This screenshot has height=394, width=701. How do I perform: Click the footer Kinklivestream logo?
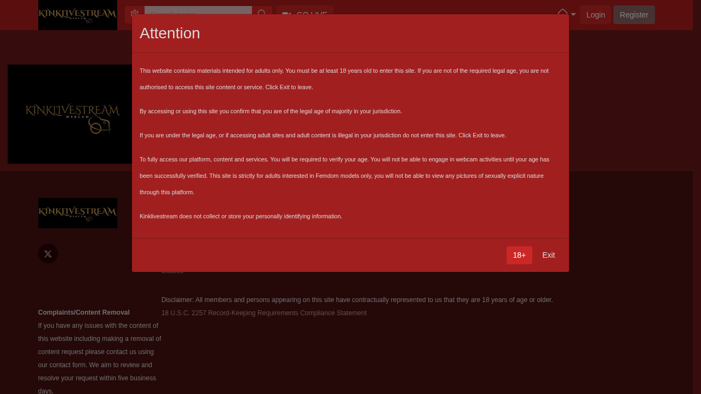coord(77,213)
